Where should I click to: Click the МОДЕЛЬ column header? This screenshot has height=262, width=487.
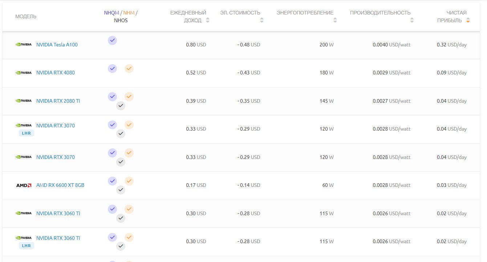click(26, 16)
